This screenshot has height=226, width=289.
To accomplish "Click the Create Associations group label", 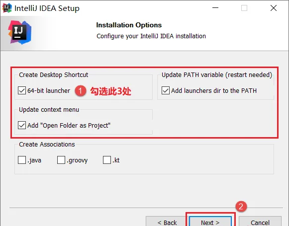I will coord(47,145).
